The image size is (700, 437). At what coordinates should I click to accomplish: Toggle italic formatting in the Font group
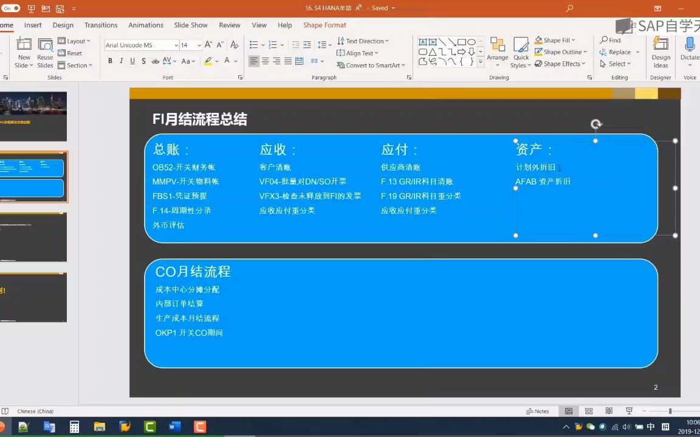pyautogui.click(x=121, y=61)
